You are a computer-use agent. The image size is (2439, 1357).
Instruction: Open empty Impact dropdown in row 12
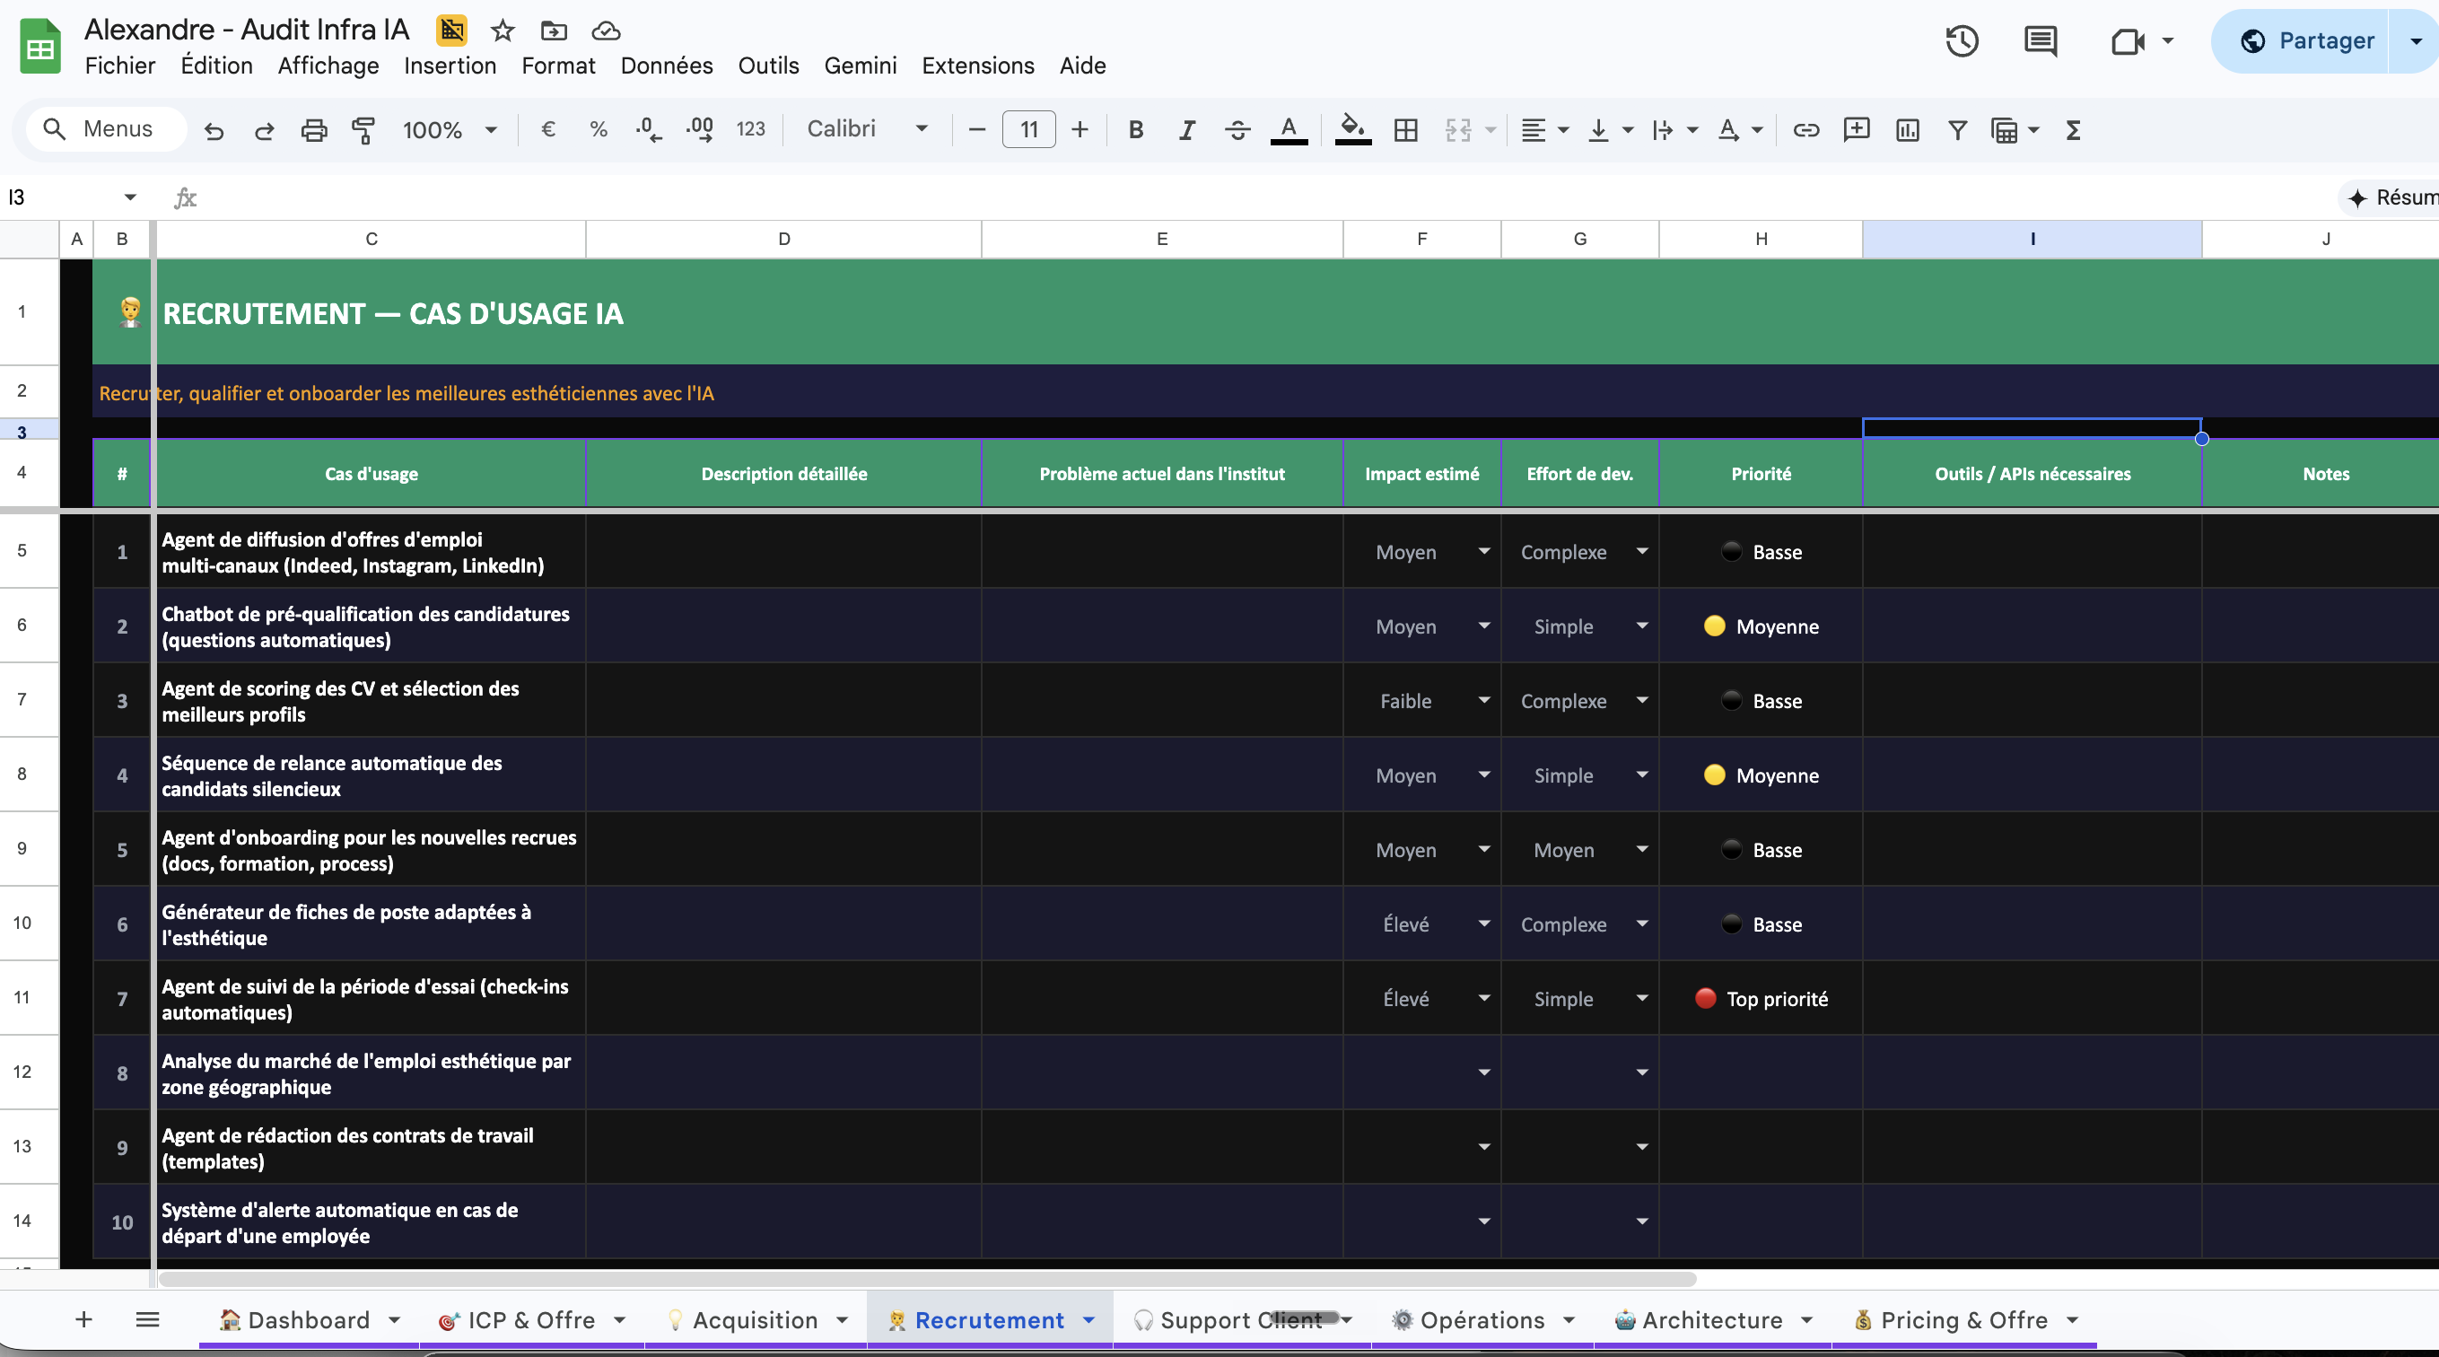pos(1483,1072)
